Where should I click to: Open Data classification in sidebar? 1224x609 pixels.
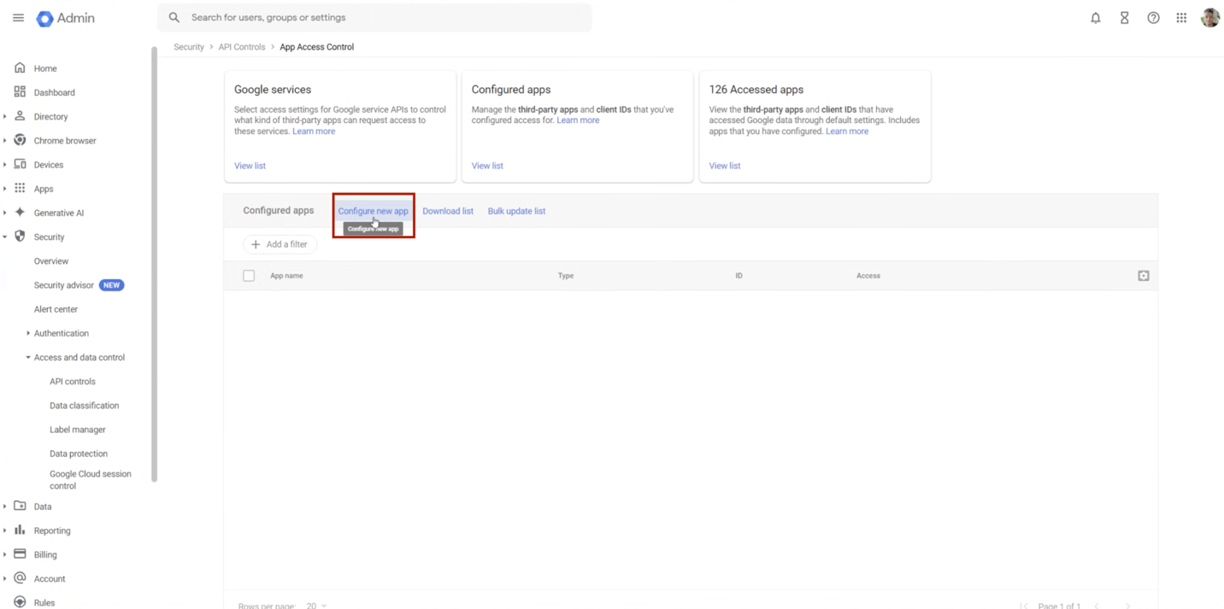[84, 406]
